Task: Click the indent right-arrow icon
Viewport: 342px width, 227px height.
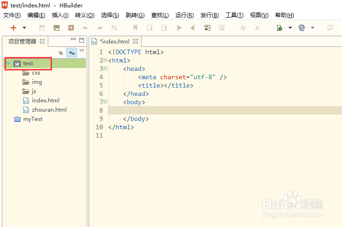Action: [193, 28]
